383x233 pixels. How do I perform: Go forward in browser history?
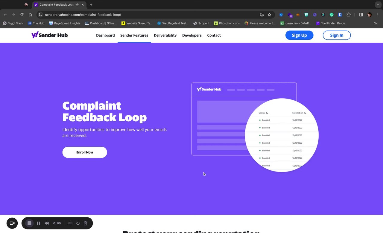13,15
